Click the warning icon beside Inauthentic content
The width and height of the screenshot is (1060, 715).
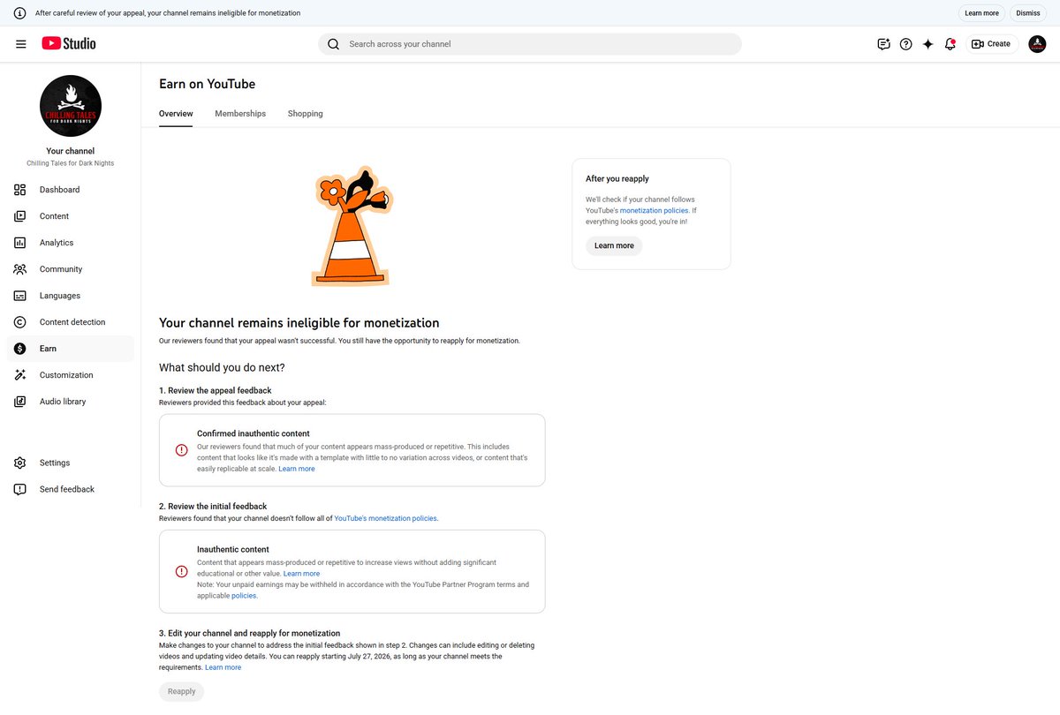pos(182,571)
